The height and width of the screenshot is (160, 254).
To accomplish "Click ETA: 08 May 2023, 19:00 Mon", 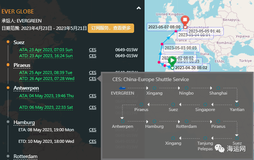I will click(x=46, y=130).
